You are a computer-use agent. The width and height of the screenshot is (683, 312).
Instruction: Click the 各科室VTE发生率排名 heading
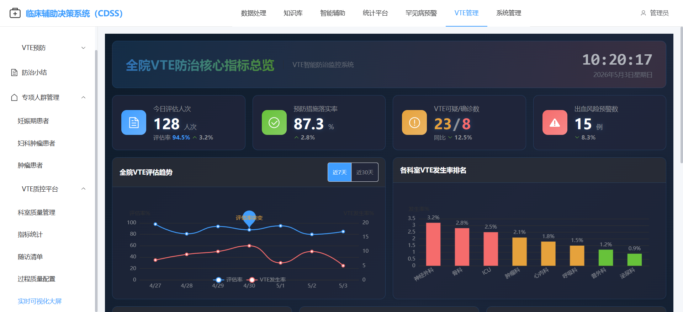(433, 170)
